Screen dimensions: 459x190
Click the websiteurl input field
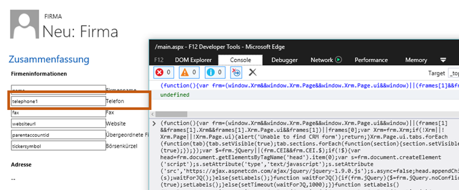click(x=58, y=123)
